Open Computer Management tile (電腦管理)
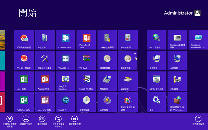The image size is (208, 130). (x=107, y=81)
